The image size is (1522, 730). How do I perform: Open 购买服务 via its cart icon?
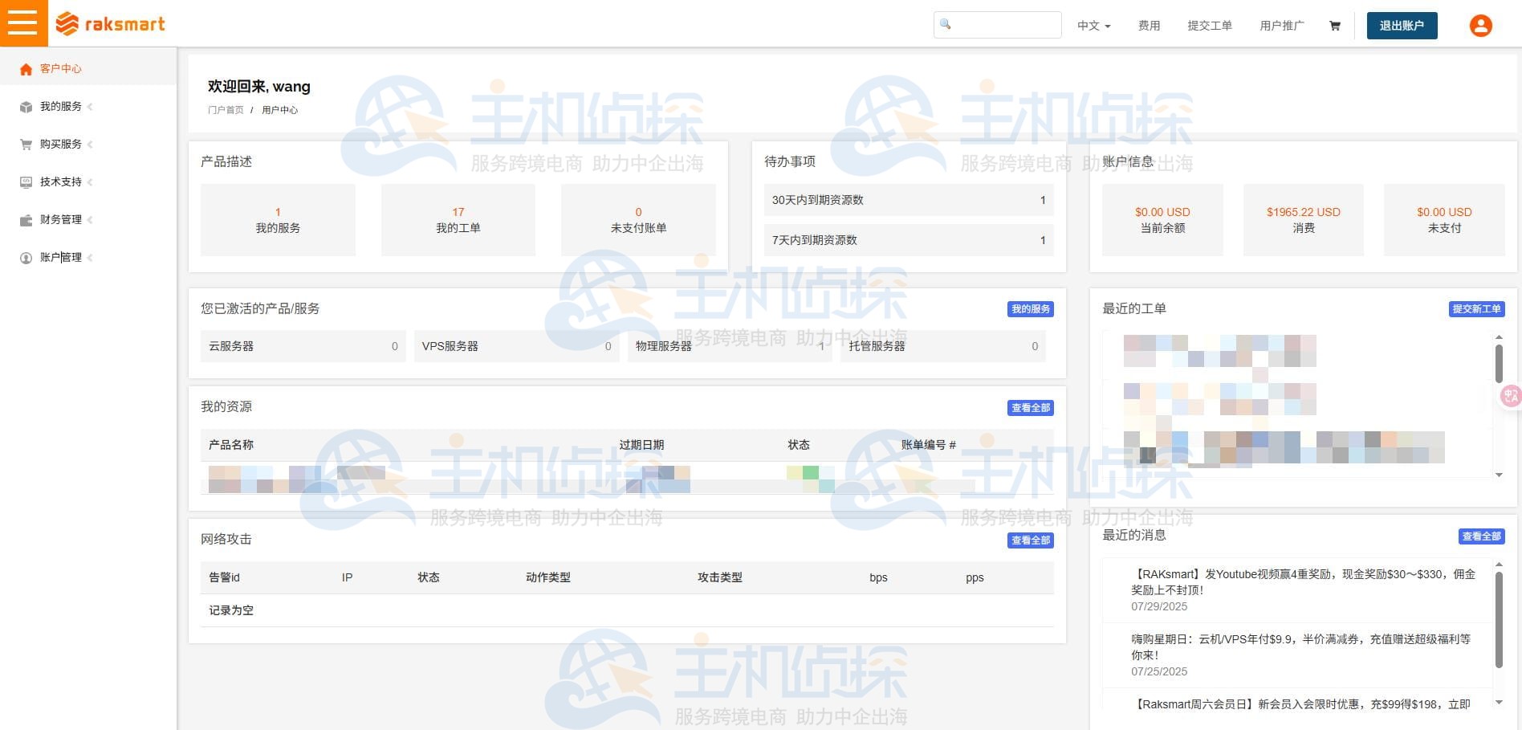coord(25,145)
